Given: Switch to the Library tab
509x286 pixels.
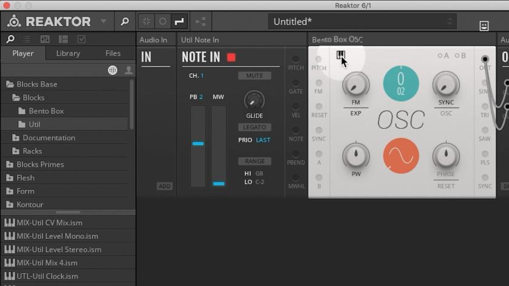Looking at the screenshot, I should 68,53.
